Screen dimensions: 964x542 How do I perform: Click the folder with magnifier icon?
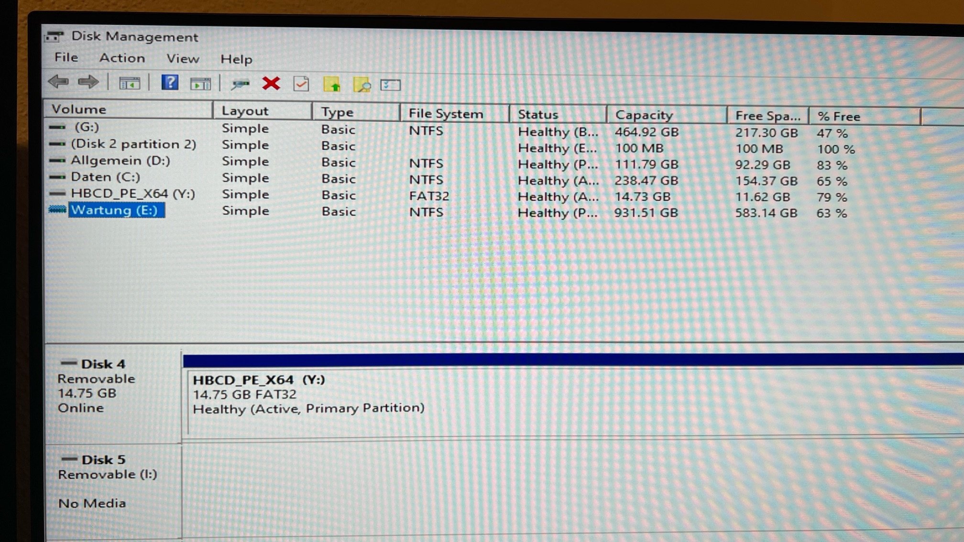[361, 85]
